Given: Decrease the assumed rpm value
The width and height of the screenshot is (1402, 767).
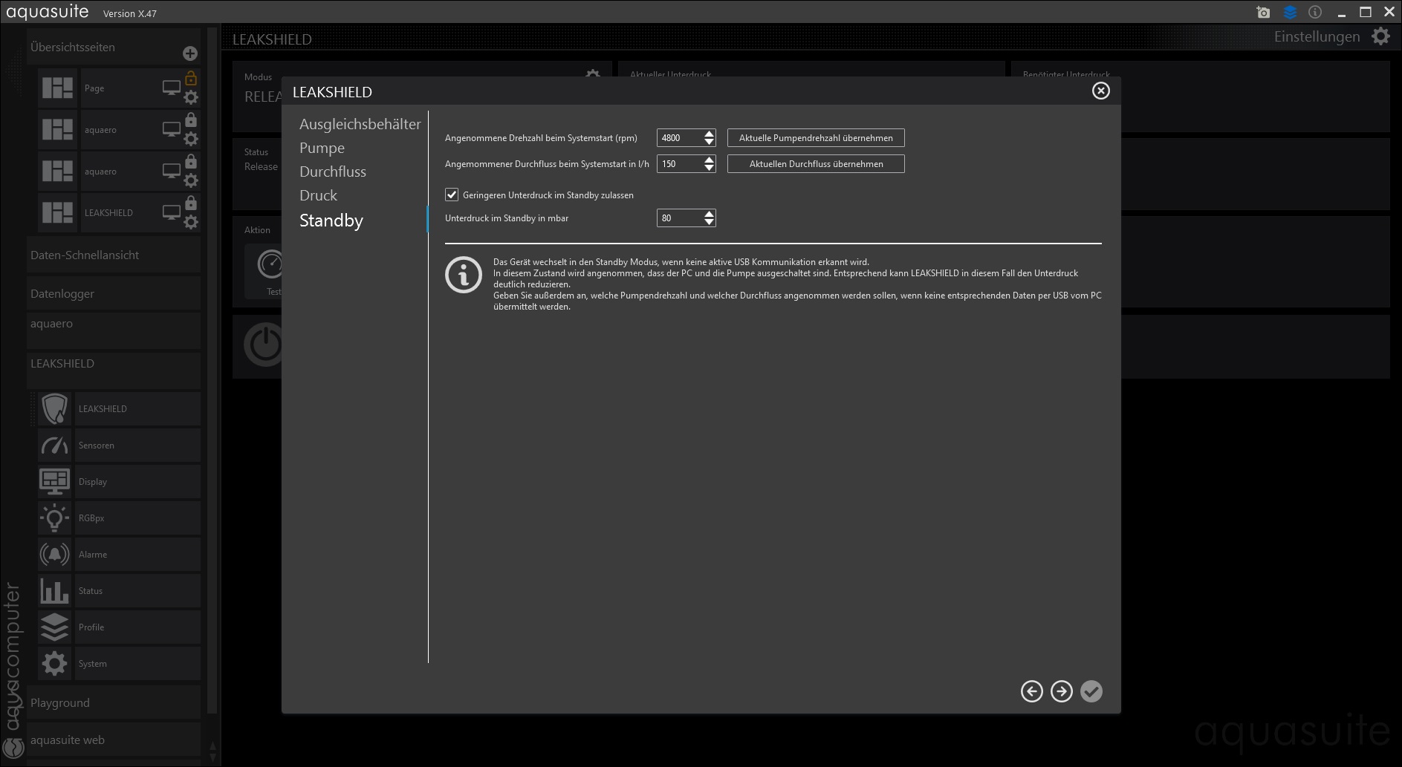Looking at the screenshot, I should coord(709,142).
